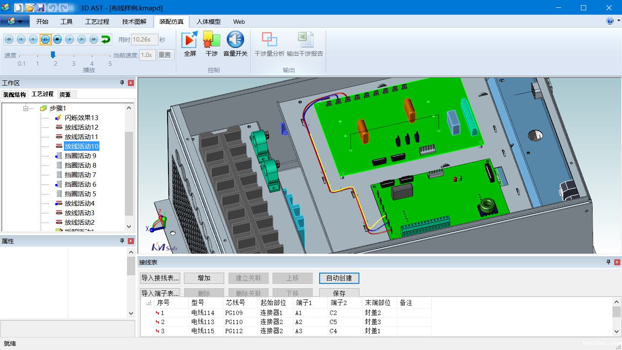Image resolution: width=622 pixels, height=350 pixels.
Task: Select 放线活动12 in process tree
Action: 81,127
